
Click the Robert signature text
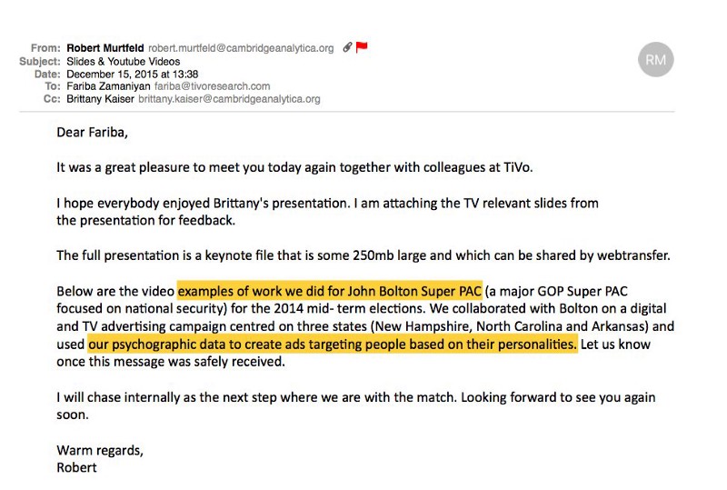coord(76,467)
